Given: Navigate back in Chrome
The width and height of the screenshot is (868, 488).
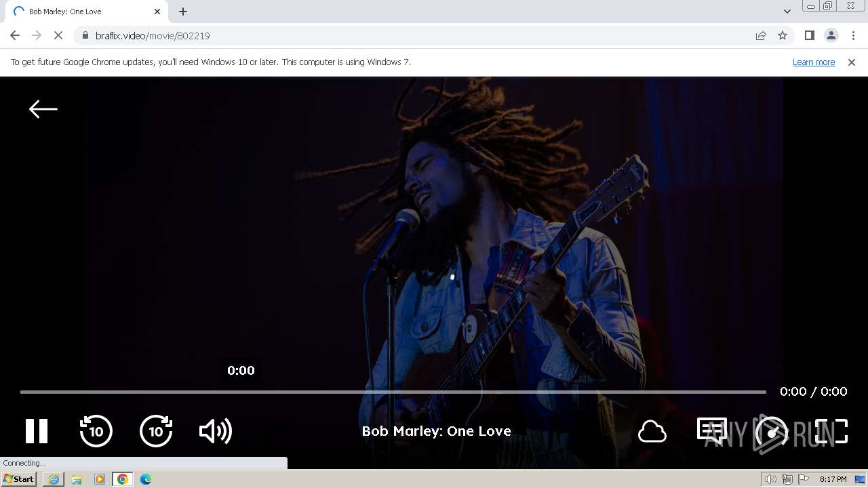Looking at the screenshot, I should coord(15,35).
